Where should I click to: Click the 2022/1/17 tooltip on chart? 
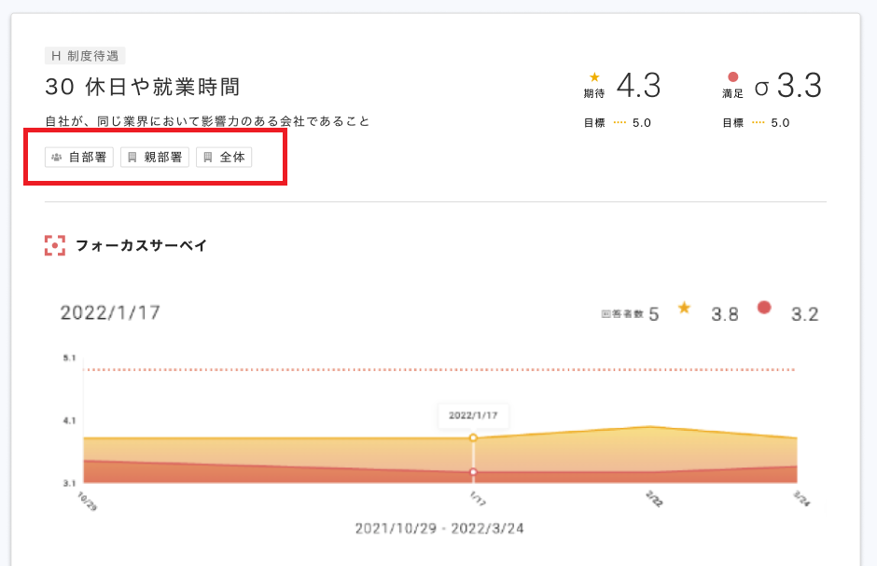click(473, 415)
